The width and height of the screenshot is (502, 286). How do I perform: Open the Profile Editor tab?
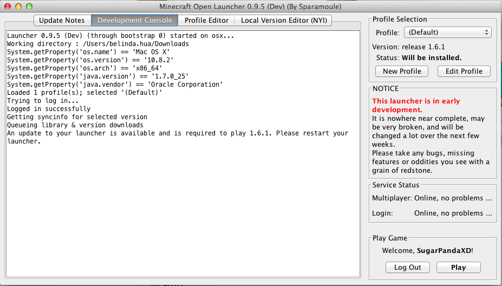(x=206, y=21)
